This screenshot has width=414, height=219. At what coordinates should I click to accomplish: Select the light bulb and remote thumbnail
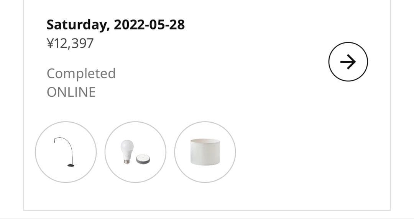click(135, 152)
